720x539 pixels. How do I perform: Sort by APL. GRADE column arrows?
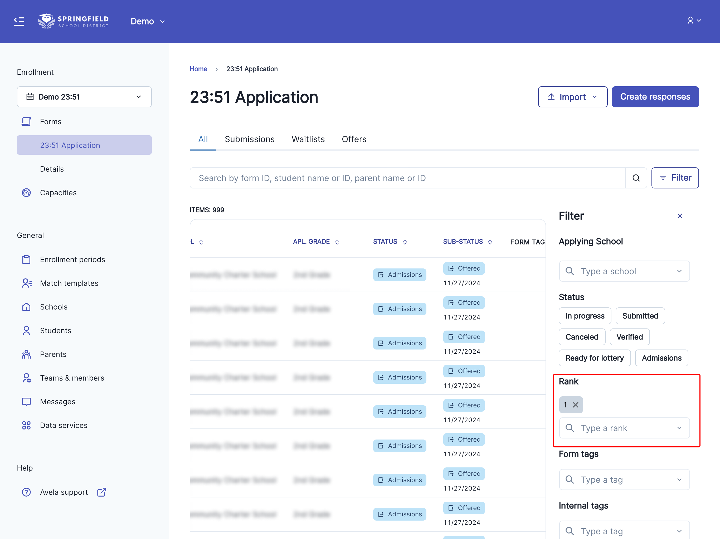(x=337, y=242)
